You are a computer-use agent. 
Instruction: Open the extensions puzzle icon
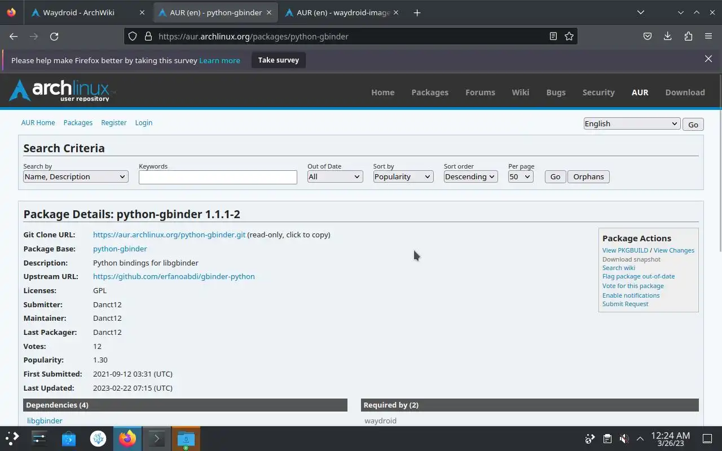688,36
